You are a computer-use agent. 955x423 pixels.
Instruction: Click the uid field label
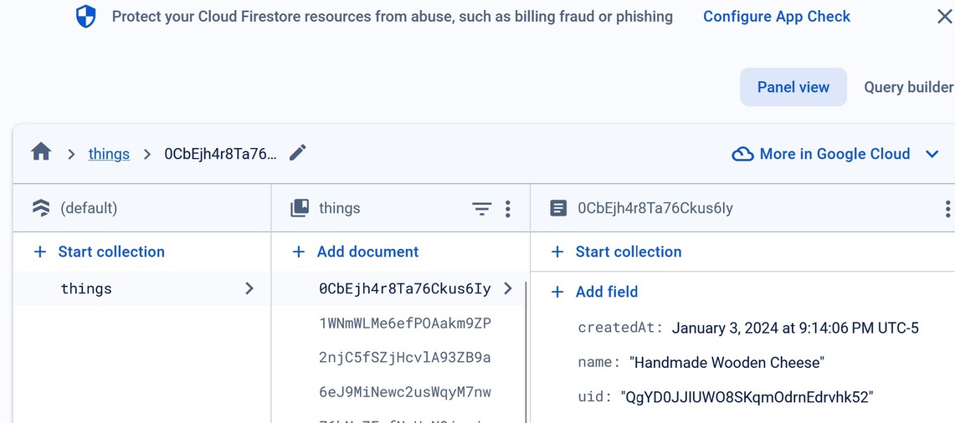(594, 397)
